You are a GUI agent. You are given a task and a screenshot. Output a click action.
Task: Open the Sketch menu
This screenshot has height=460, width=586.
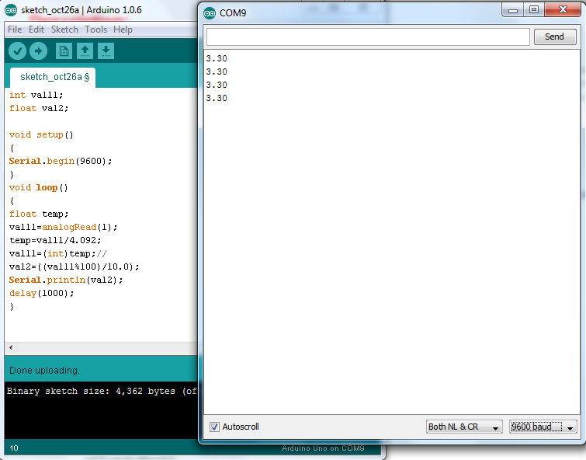tap(64, 30)
